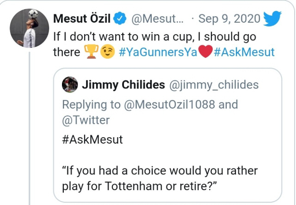This screenshot has height=205, width=296.
Task: Click the #AskMesut hashtag in quoted tweet
Action: tap(92, 139)
